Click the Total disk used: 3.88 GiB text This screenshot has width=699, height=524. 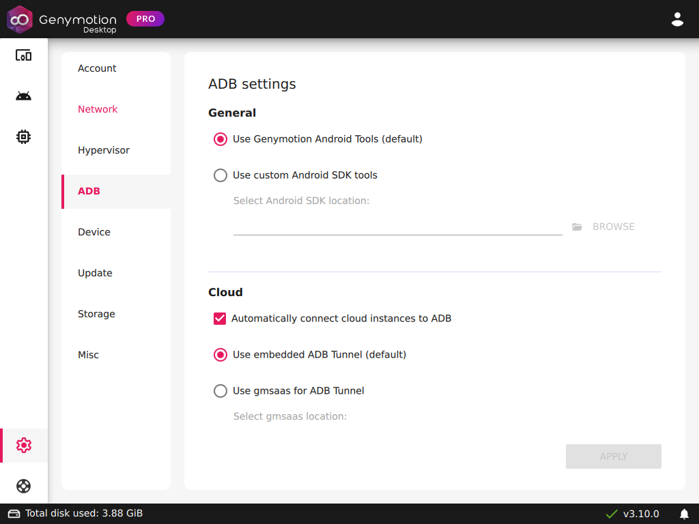tap(84, 513)
